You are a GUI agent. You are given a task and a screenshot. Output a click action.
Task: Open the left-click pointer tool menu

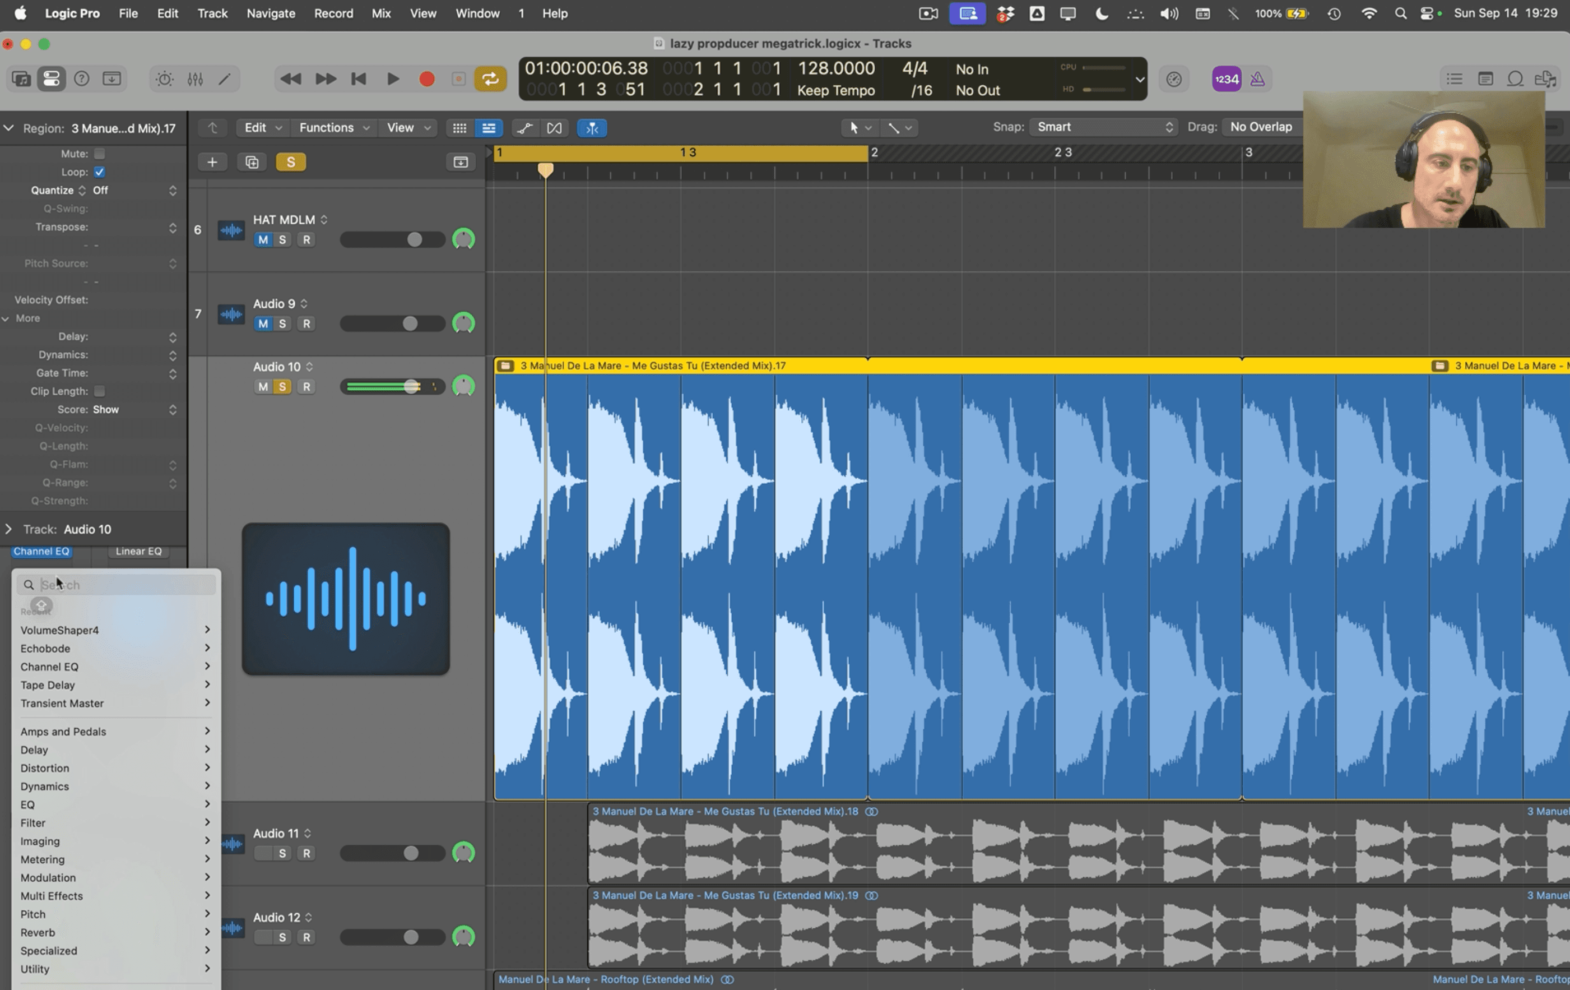coord(860,128)
